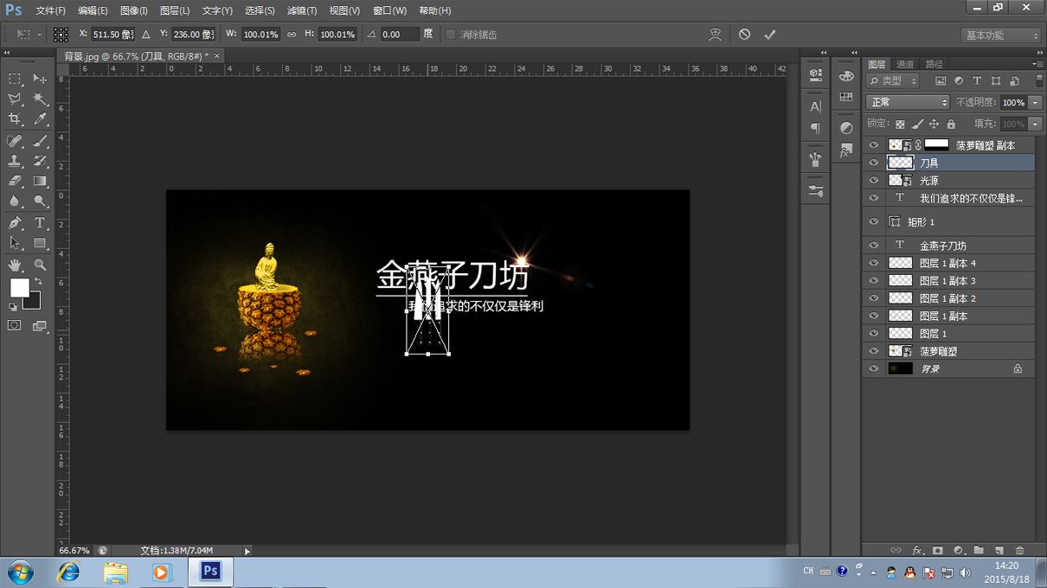This screenshot has height=588, width=1047.
Task: Cancel the transform
Action: point(744,35)
